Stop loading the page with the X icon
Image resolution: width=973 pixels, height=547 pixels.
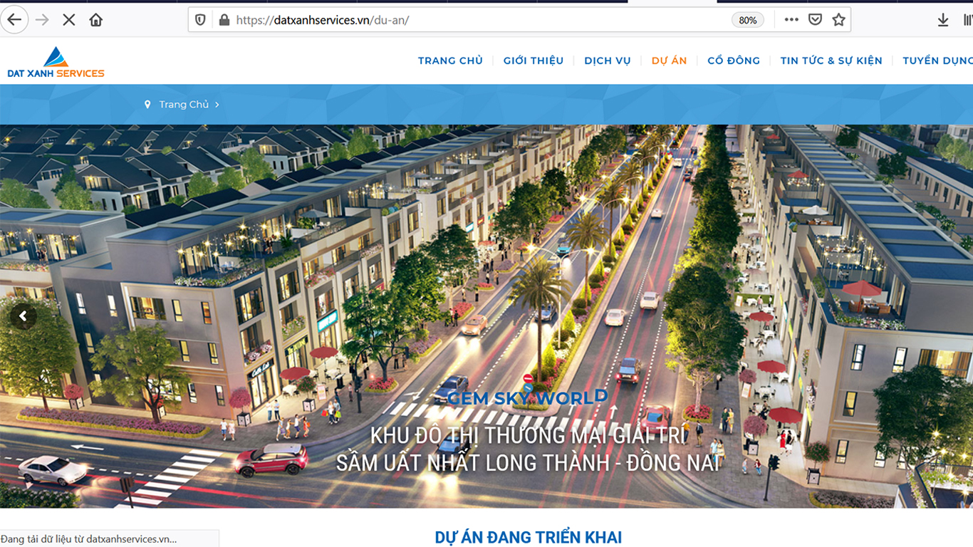pos(68,19)
